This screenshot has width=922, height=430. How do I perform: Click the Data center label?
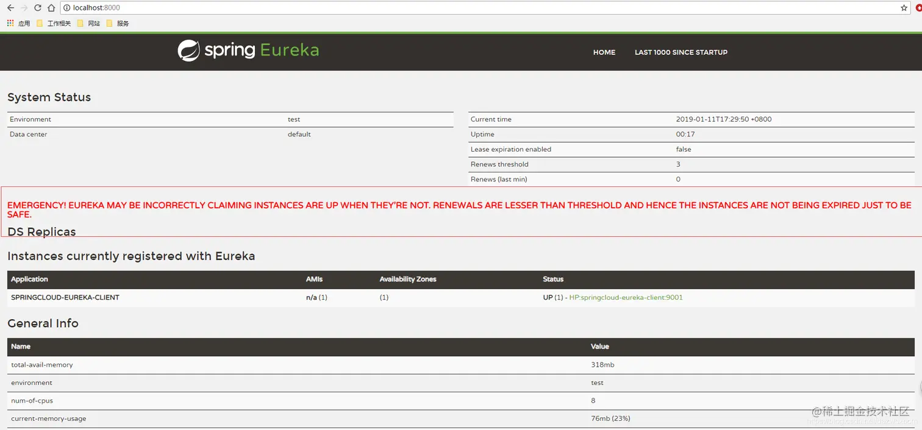pos(28,134)
